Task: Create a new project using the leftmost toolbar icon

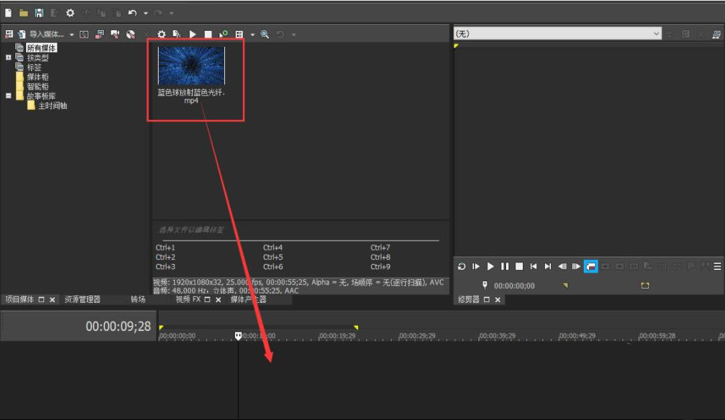Action: (x=8, y=11)
